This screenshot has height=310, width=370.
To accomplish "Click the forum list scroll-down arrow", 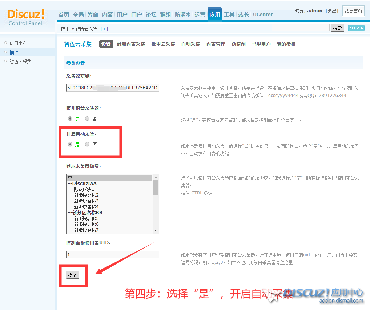I will [x=156, y=230].
